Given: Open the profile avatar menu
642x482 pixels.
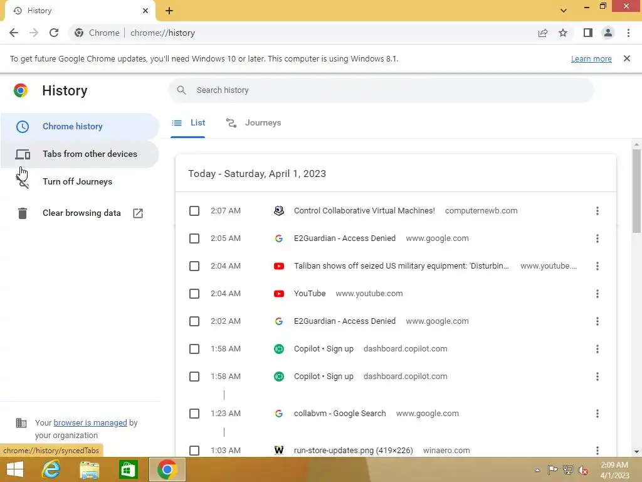Looking at the screenshot, I should click(608, 33).
